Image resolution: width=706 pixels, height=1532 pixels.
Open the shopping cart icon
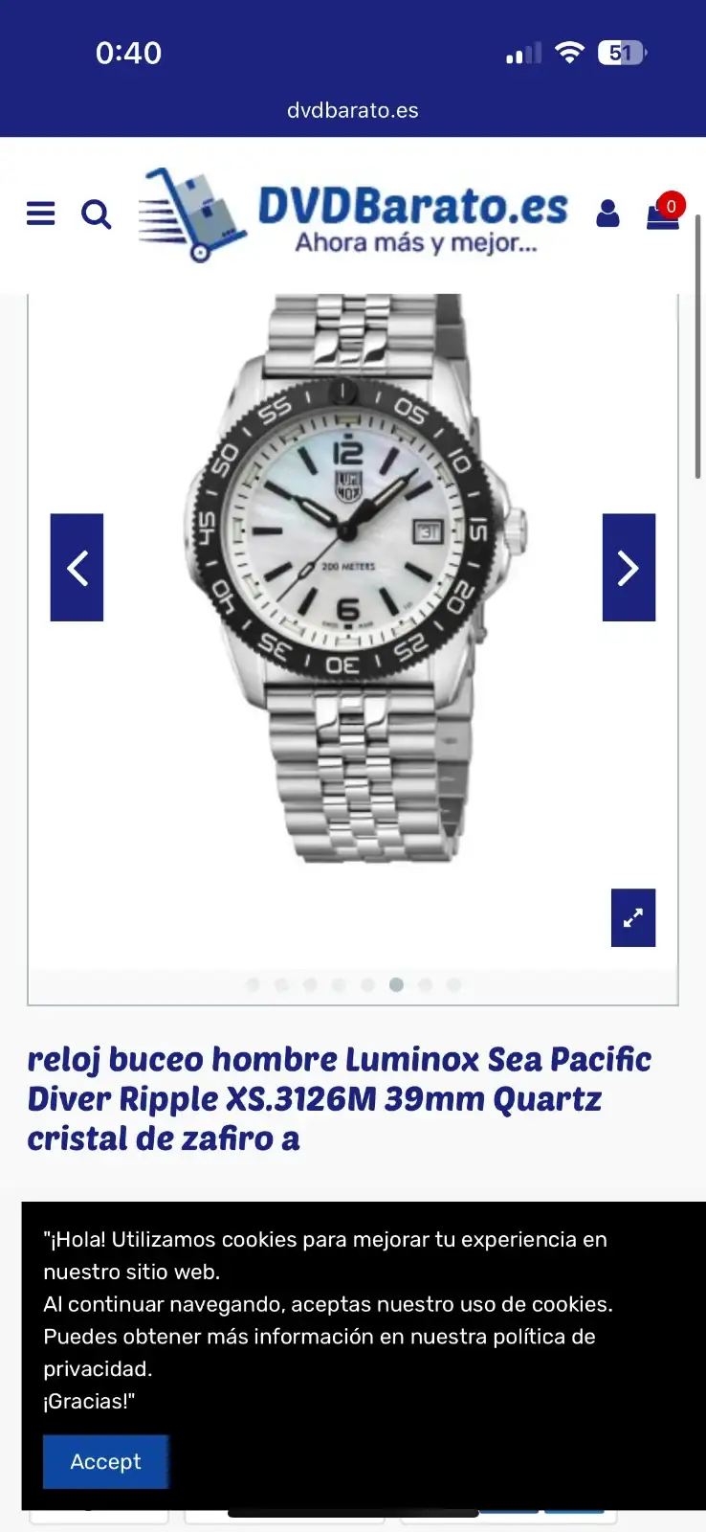coord(665,212)
